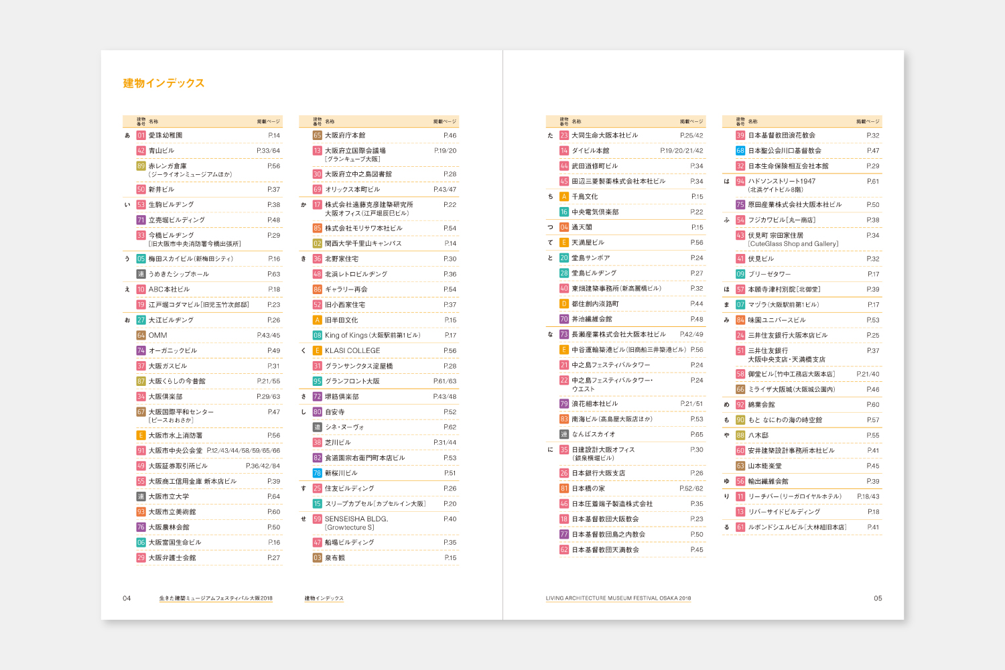
Task: Click the 大阪弁護士会館 entry name
Action: pos(172,558)
